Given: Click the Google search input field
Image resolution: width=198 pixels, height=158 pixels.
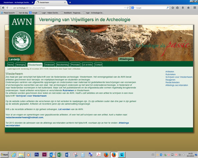Looking at the screenshot, I should tap(151, 8).
